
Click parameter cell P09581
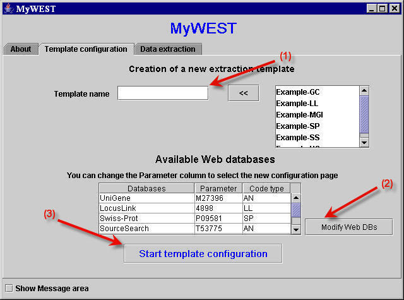(218, 219)
